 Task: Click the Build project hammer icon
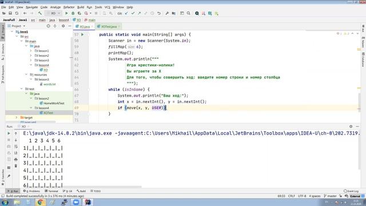[x=40, y=13]
